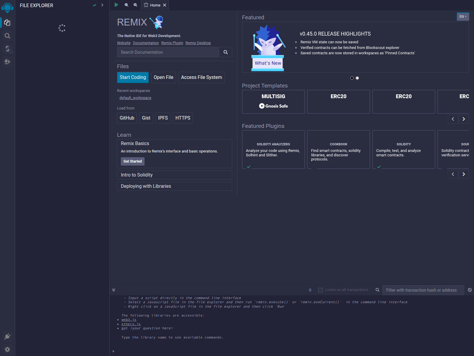Select the MULTISIG Gnosis Safe template
The width and height of the screenshot is (474, 356).
273,102
